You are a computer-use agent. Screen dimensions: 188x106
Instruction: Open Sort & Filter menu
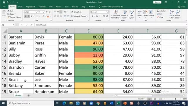(x=172, y=14)
